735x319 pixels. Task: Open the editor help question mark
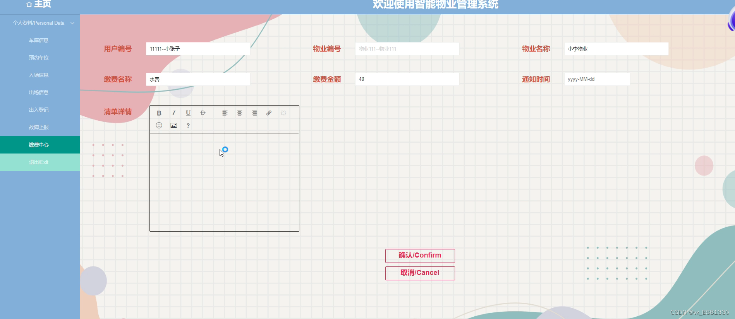point(188,125)
